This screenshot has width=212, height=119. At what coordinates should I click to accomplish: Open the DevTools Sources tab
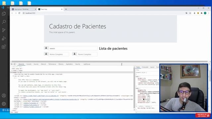[36, 64]
